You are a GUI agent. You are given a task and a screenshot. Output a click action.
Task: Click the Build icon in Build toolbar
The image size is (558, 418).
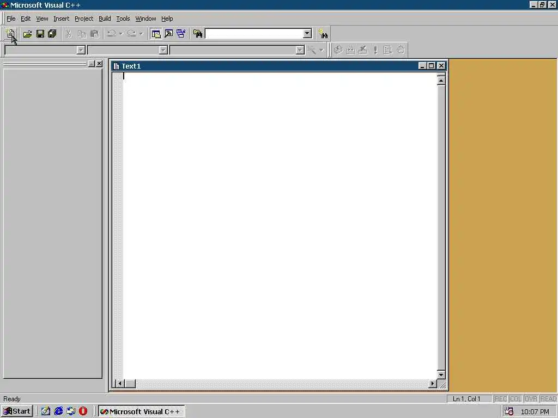(351, 50)
